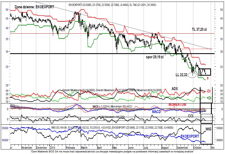Click the 50000 value on right WIG axis

[x=220, y=140]
